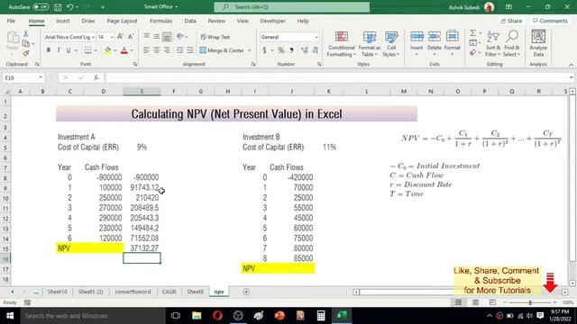Click Comma Style icon
This screenshot has height=324, width=577.
click(291, 50)
